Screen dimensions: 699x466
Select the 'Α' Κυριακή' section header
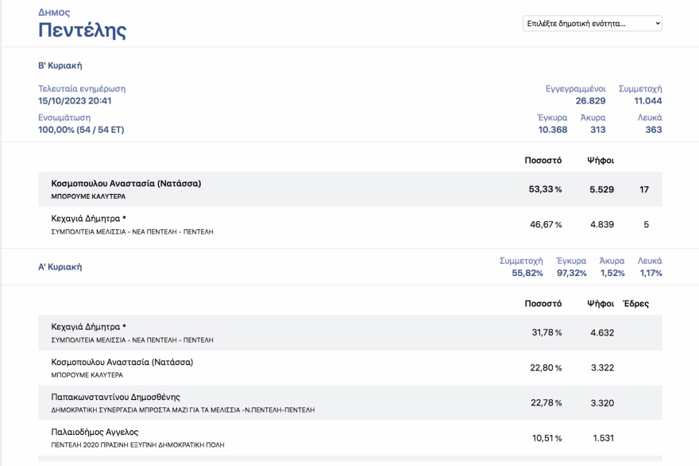click(60, 267)
